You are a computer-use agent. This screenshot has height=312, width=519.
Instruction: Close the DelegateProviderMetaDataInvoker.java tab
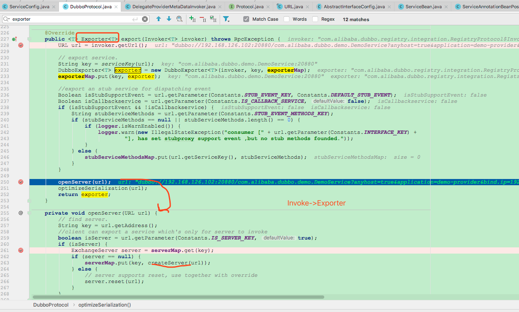coord(220,7)
